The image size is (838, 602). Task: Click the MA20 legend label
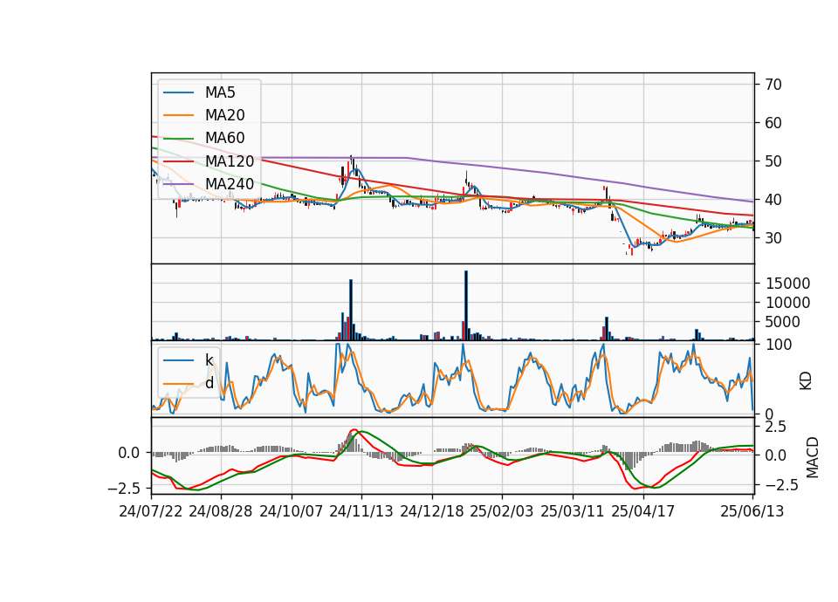(224, 115)
